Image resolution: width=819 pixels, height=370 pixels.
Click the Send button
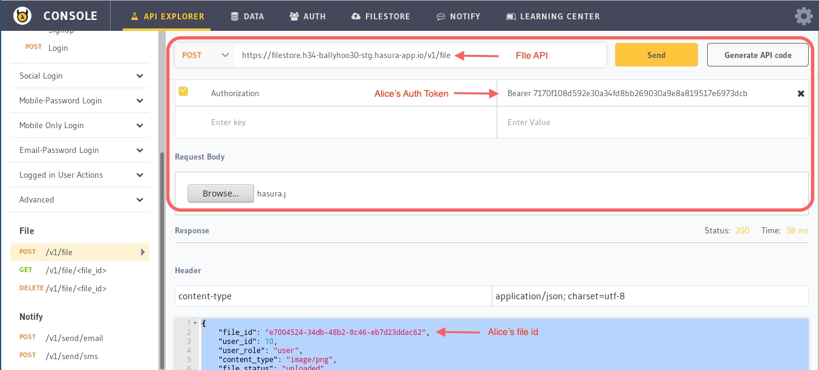click(x=656, y=55)
